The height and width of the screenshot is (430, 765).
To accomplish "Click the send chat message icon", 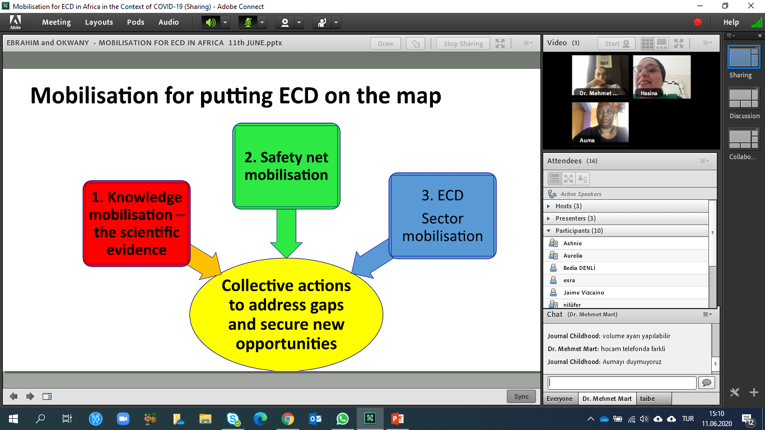I will (x=707, y=382).
